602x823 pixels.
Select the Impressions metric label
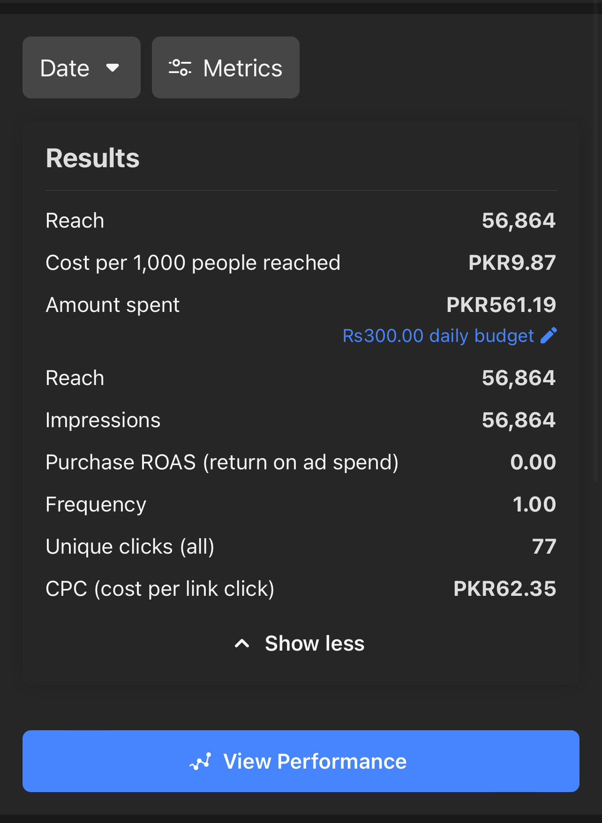tap(103, 420)
